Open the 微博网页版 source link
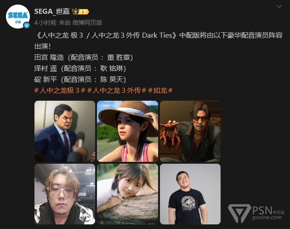290x229 pixels. (x=87, y=23)
